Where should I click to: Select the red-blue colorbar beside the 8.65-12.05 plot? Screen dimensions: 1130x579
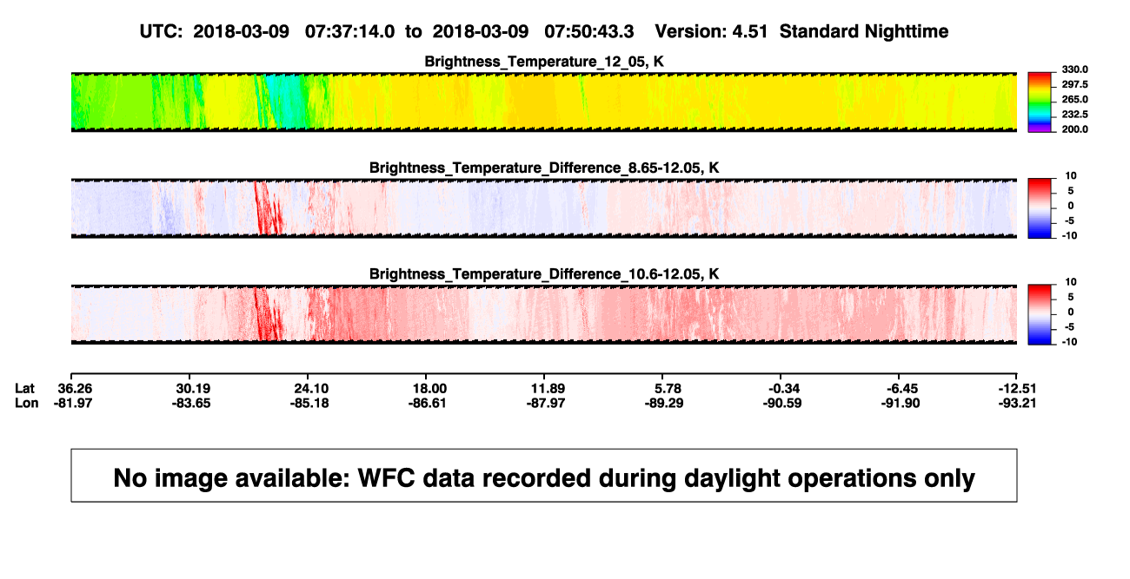point(1040,207)
